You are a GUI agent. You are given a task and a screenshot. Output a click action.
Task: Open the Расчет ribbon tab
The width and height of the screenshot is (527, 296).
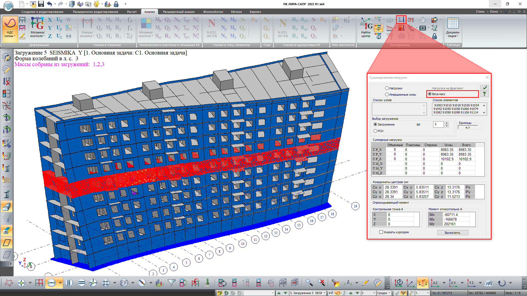coord(132,12)
